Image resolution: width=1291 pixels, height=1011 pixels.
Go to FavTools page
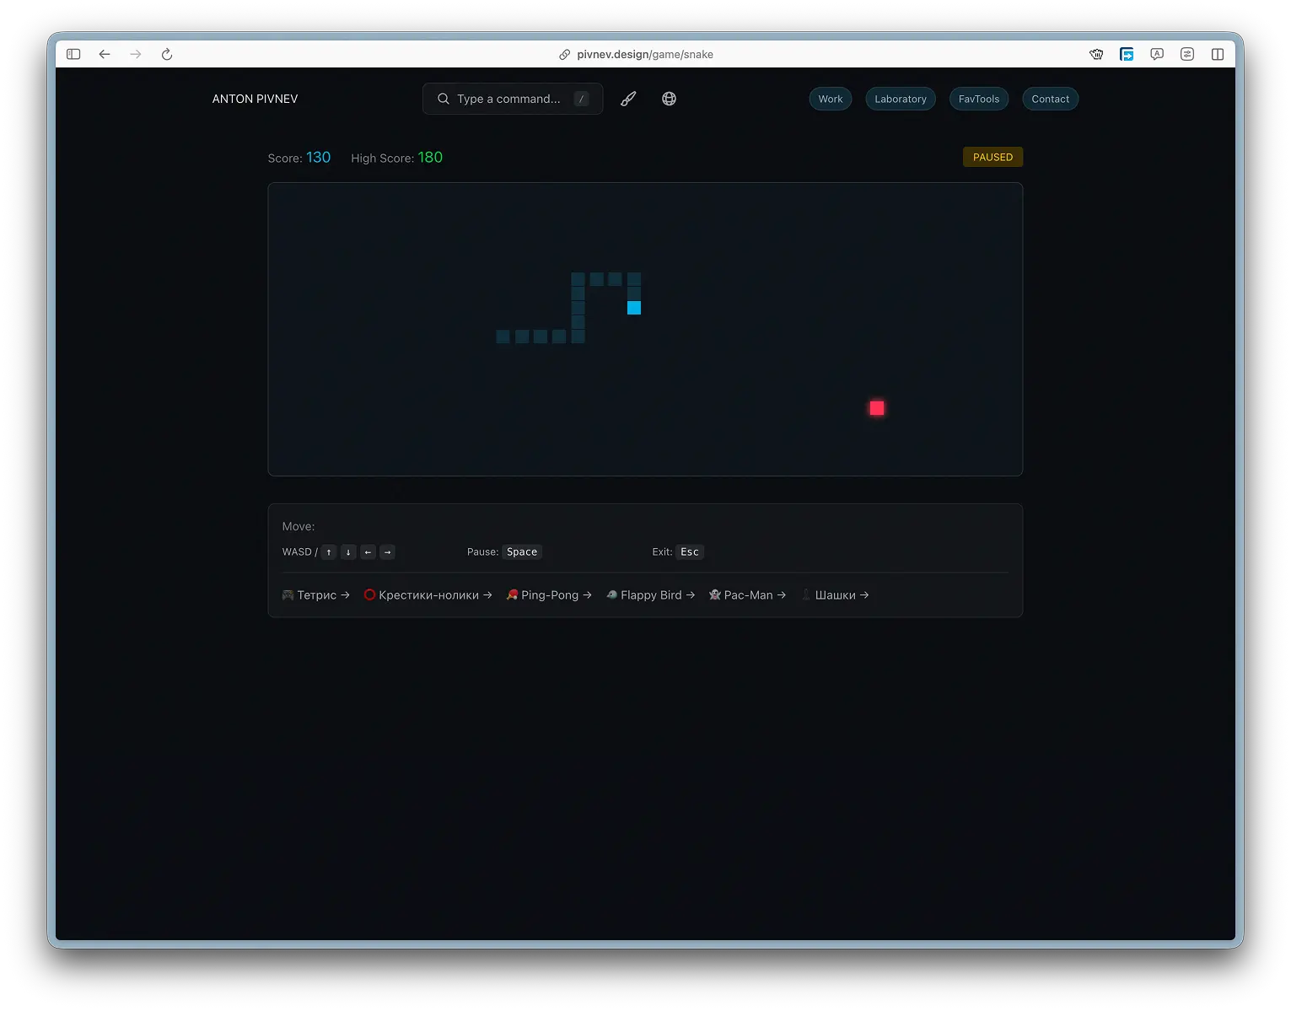[x=978, y=99]
